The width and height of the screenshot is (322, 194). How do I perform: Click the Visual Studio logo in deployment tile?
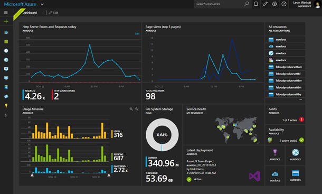254,176
